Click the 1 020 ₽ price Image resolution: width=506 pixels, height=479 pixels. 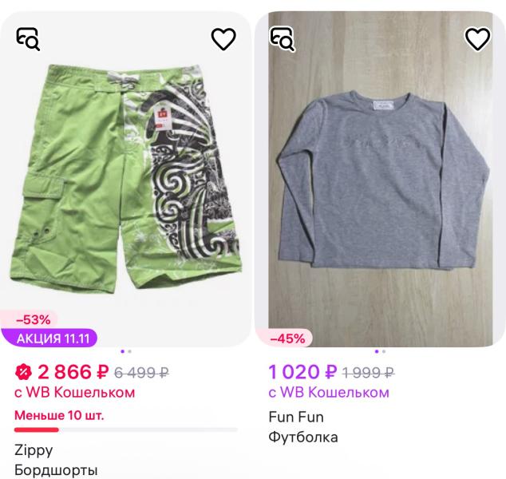(x=303, y=371)
